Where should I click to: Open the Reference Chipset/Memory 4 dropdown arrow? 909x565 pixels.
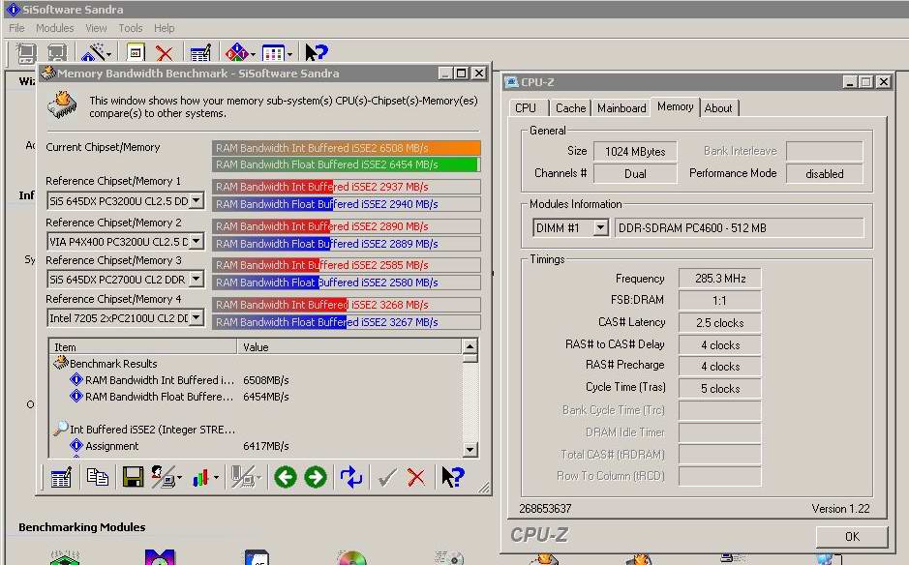pos(197,317)
